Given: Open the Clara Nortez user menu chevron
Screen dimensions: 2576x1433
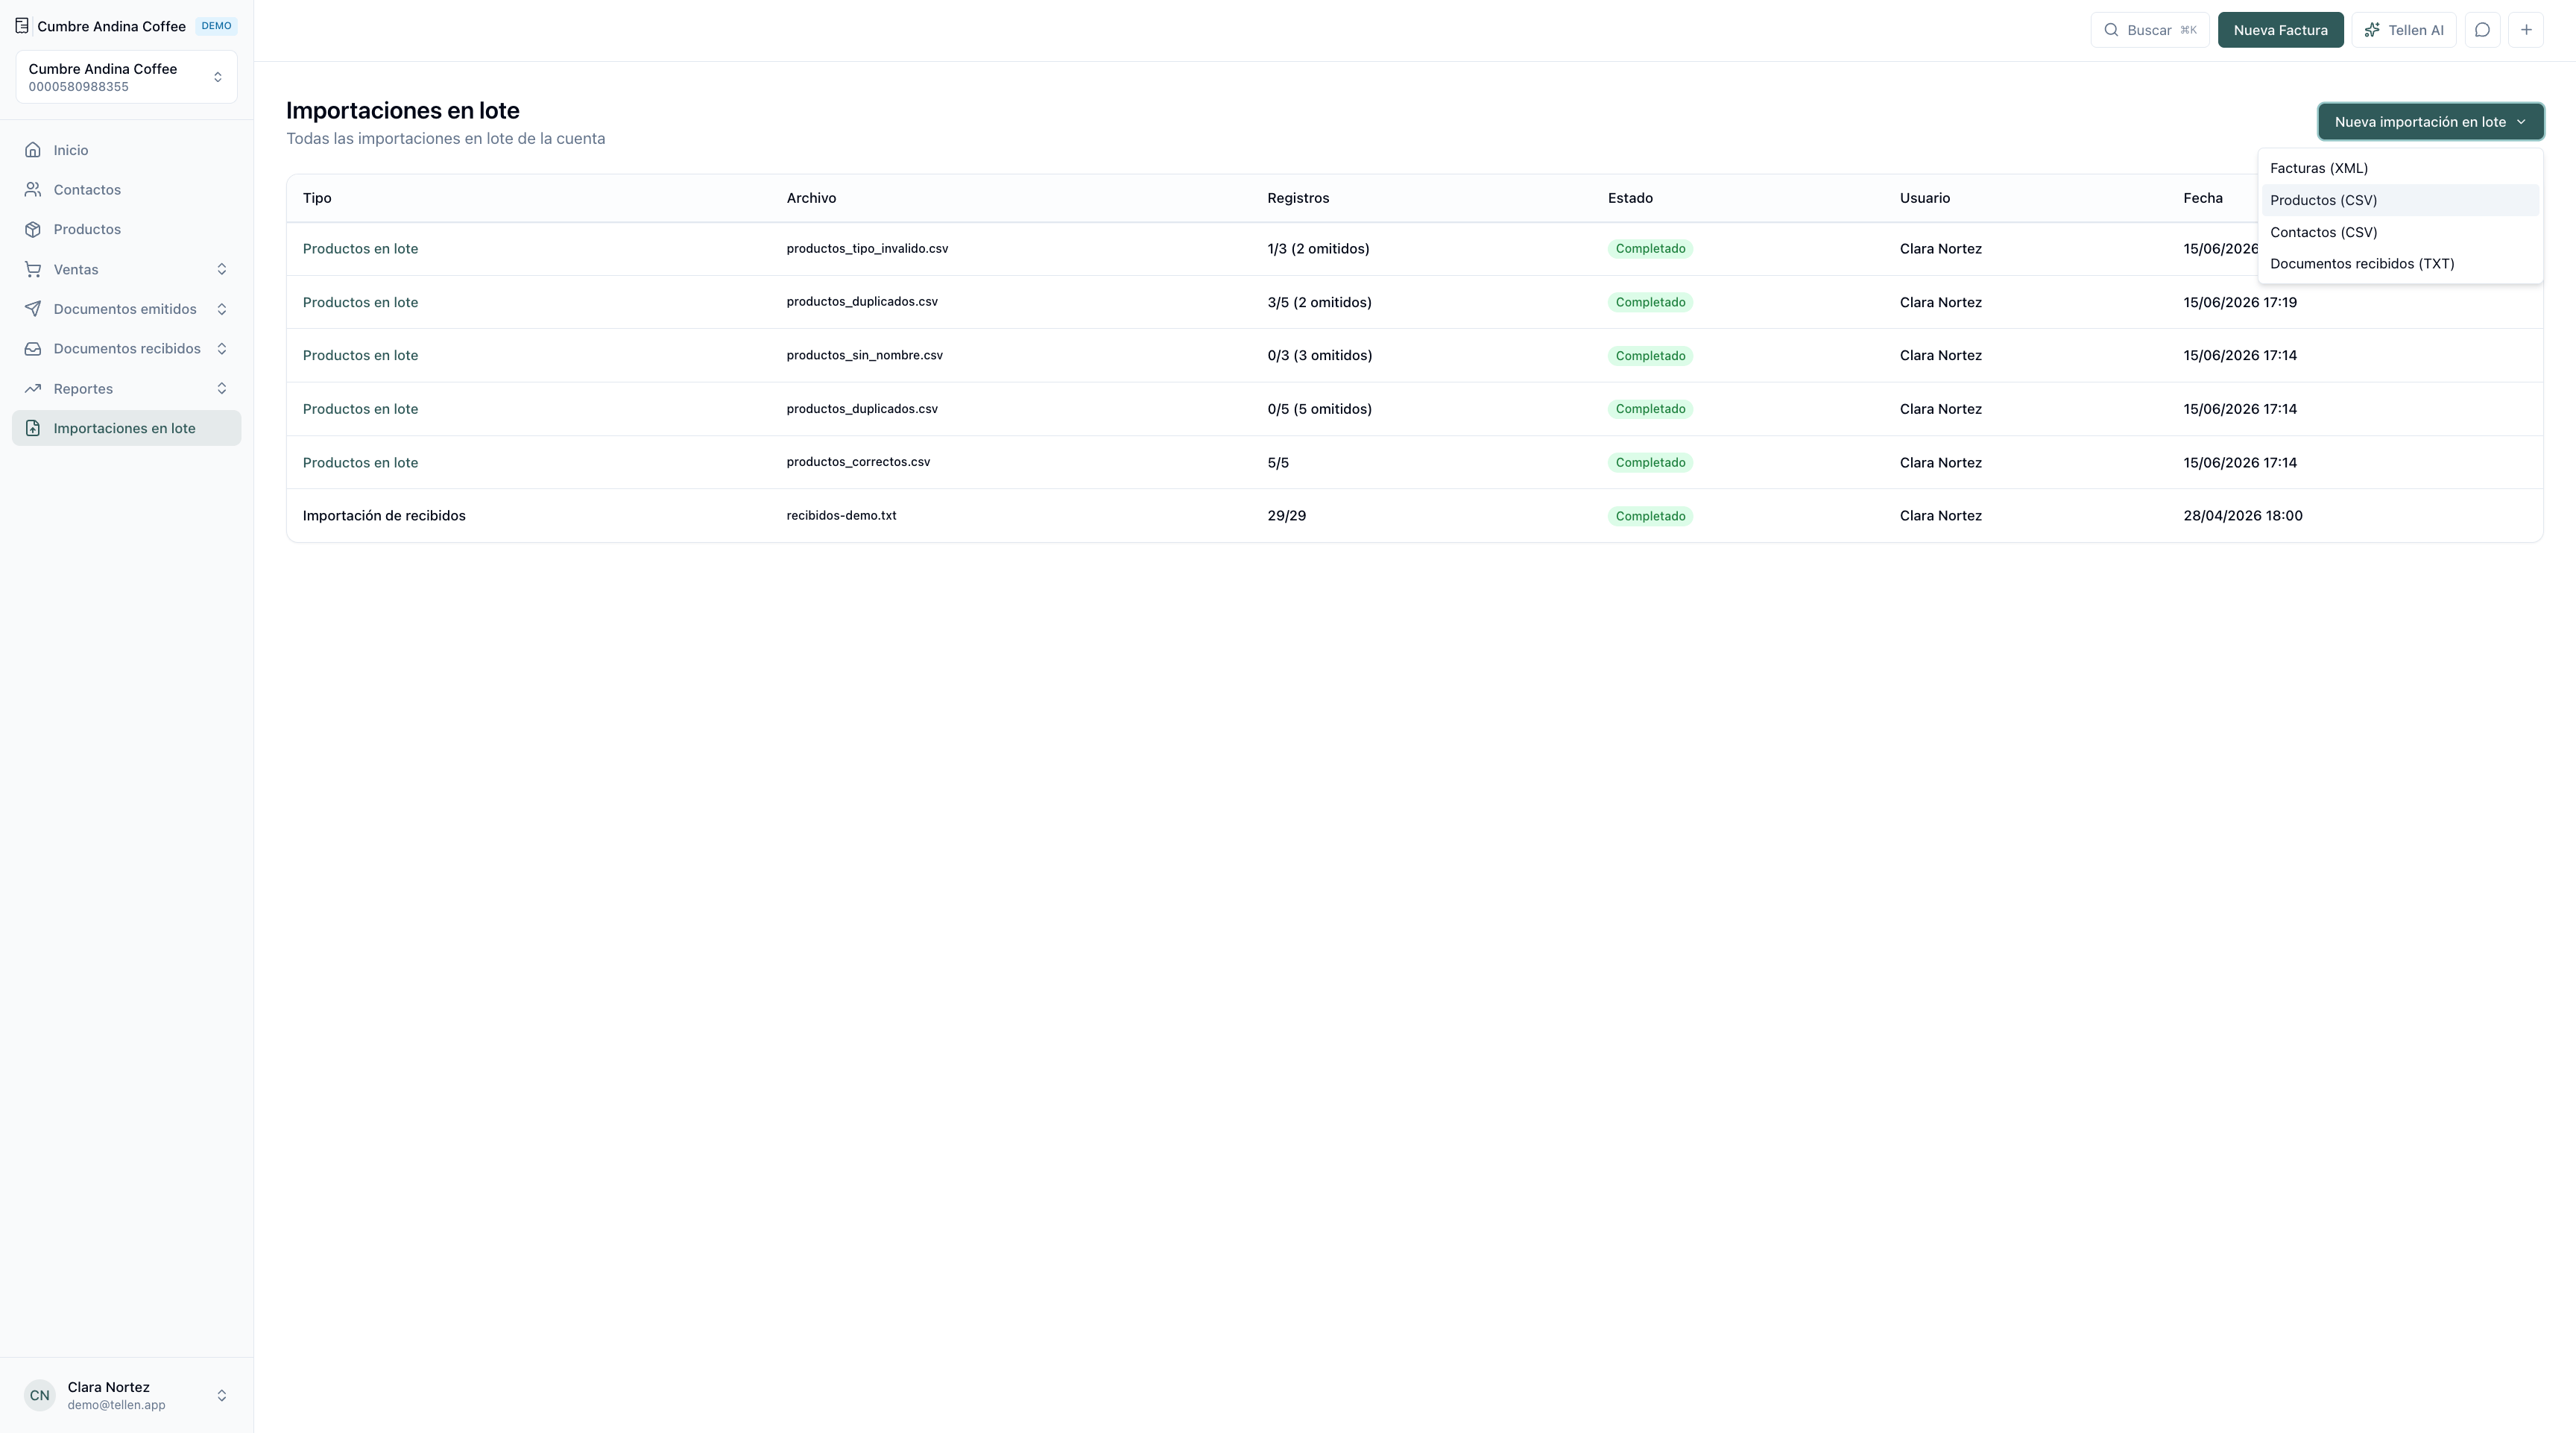Looking at the screenshot, I should click(x=222, y=1395).
